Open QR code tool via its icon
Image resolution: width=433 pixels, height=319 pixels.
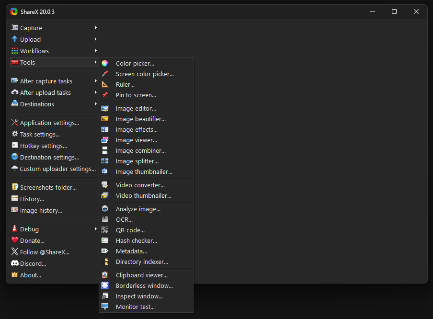pos(105,230)
